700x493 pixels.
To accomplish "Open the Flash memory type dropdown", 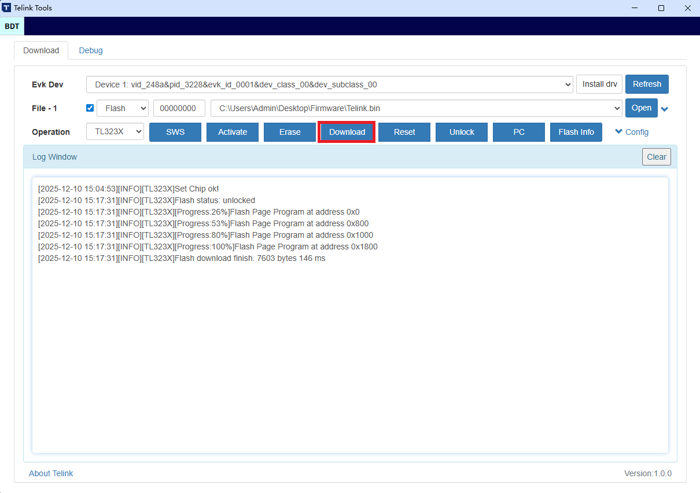I will [123, 108].
